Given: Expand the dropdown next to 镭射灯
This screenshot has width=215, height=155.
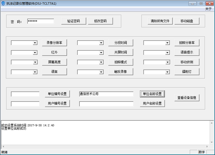Looking at the screenshot, I should click(167, 72).
